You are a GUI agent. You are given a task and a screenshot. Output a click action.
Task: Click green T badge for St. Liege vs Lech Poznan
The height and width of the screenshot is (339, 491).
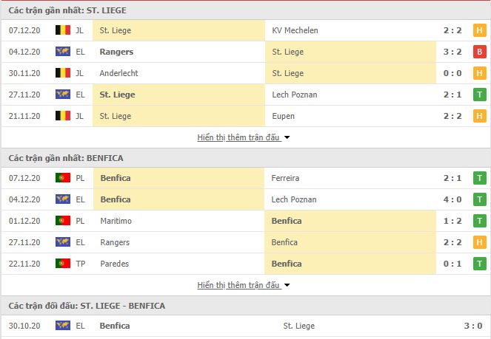point(479,95)
